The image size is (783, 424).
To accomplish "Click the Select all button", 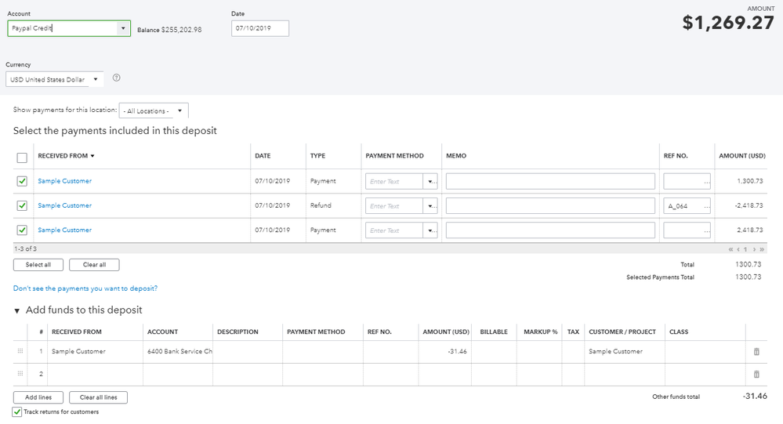I will (x=38, y=265).
